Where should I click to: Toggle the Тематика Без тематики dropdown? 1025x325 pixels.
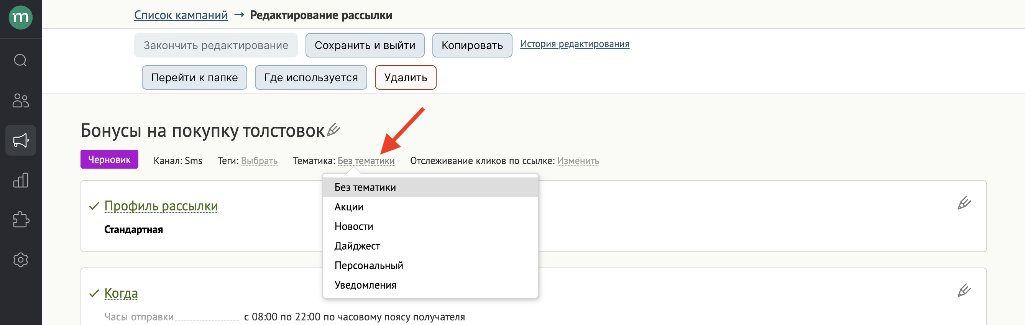point(366,161)
